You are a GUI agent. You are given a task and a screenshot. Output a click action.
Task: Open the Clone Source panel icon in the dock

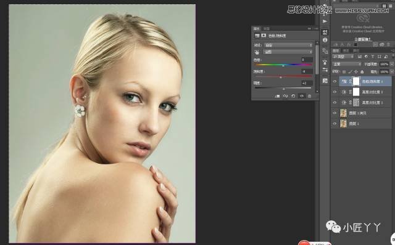325,51
